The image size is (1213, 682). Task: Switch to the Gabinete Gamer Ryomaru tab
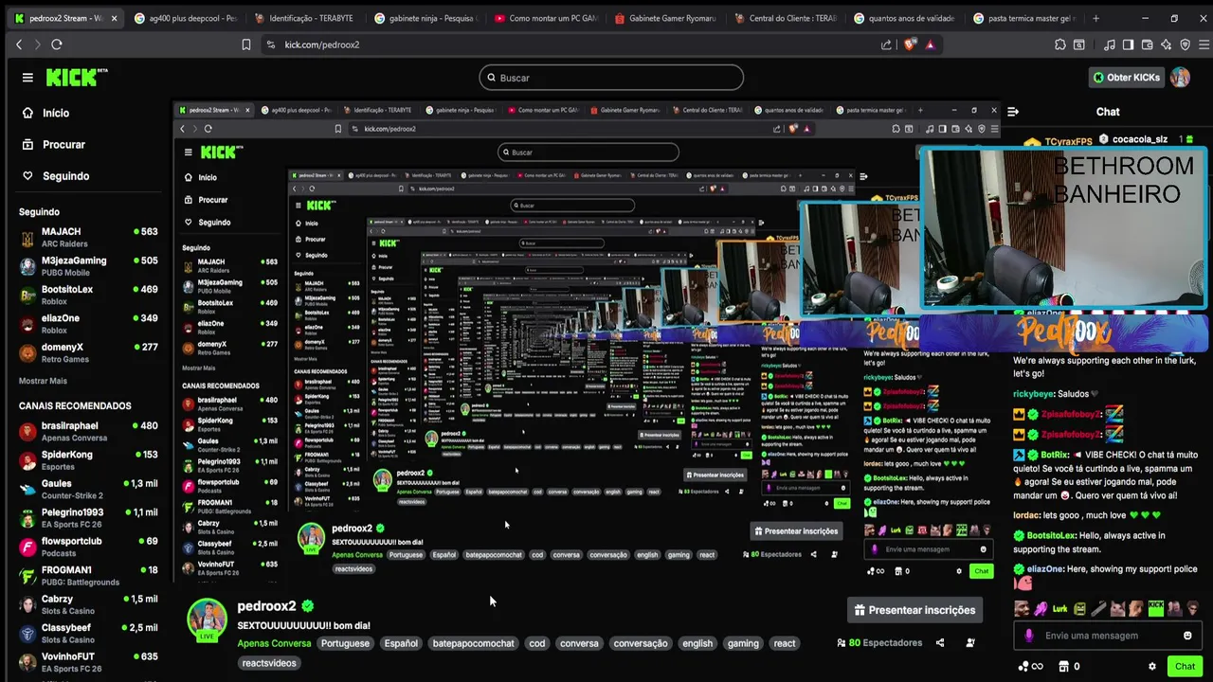[x=667, y=18]
